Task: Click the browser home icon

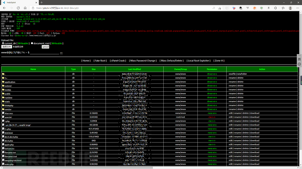Action: 25,8
